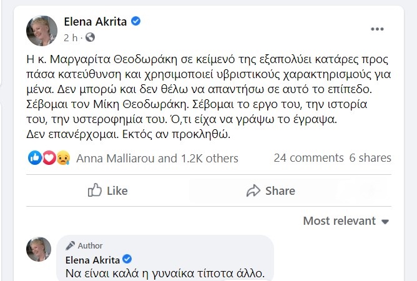Viewport: 417px width, 281px height.
Task: Click verified badge beside the comment author name
Action: (x=127, y=259)
